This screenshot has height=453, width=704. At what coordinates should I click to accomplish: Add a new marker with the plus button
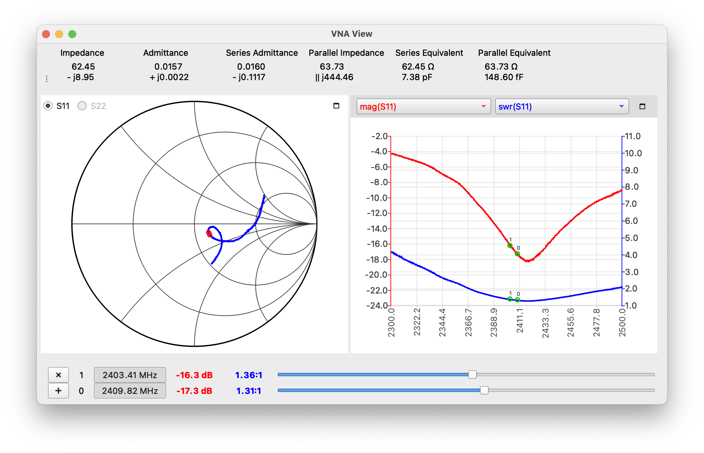click(x=58, y=391)
